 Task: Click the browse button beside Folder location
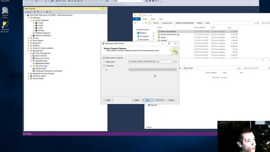175,62
